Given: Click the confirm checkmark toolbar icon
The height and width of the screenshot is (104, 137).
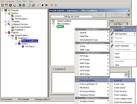Looking at the screenshot, I should (2, 5).
